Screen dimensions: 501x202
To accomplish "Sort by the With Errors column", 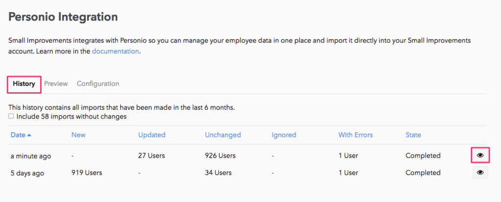I will pos(355,135).
